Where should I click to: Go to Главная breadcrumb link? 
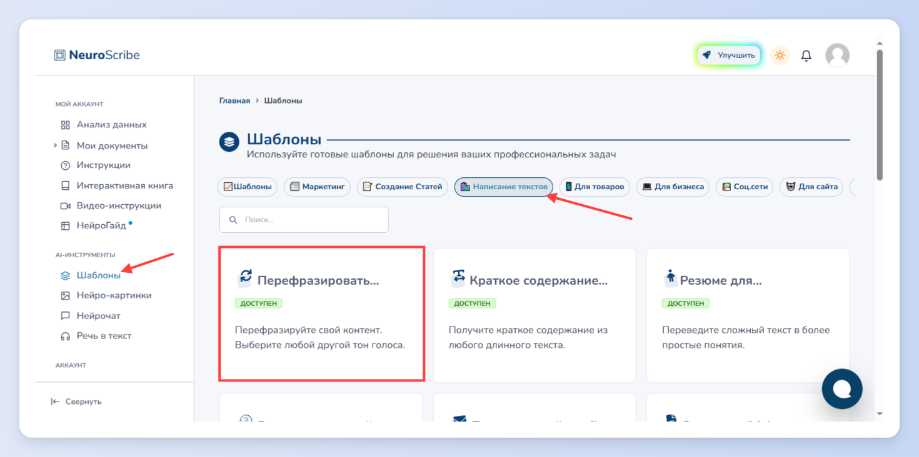234,101
